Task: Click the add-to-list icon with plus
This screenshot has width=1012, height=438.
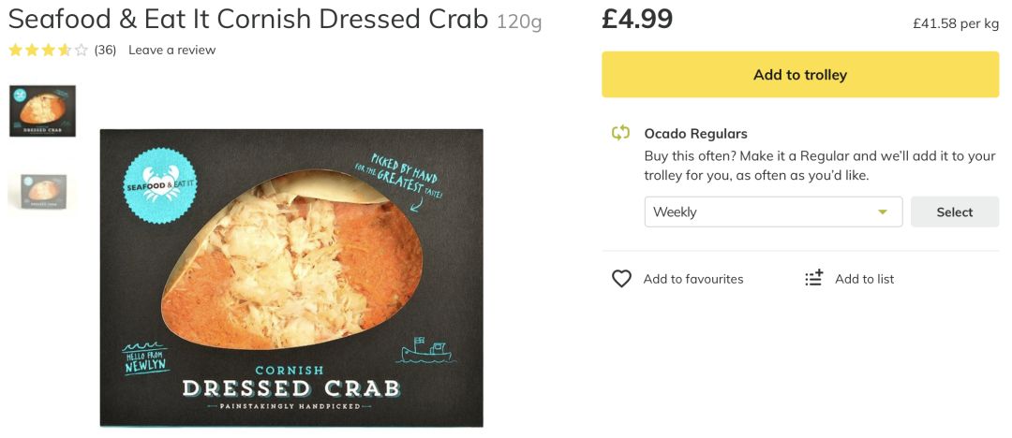Action: (x=814, y=278)
